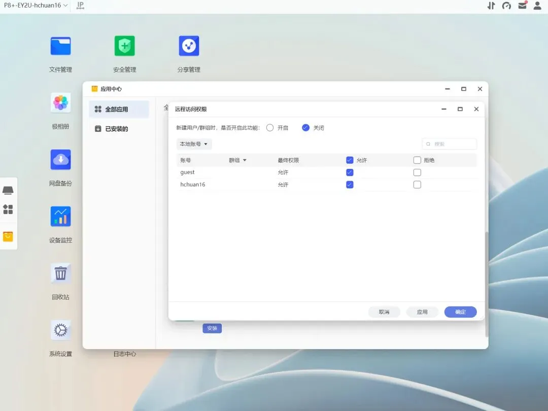Click the guest account name
Viewport: 548px width, 411px height.
pyautogui.click(x=187, y=173)
